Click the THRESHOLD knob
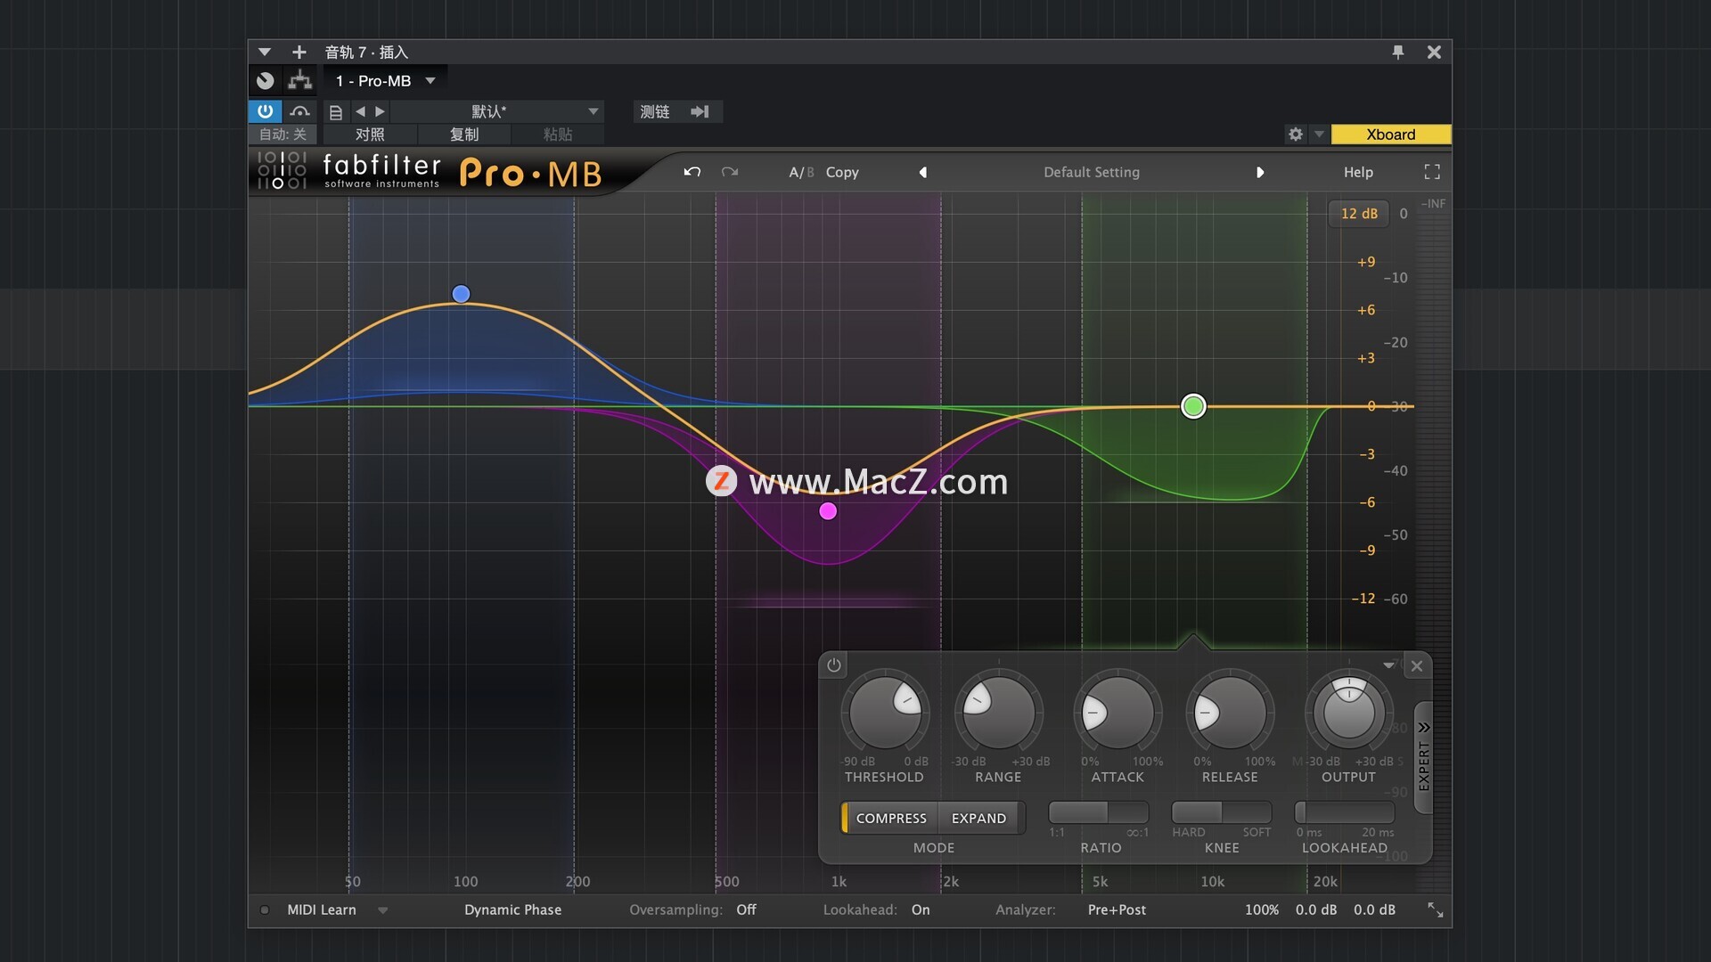The image size is (1711, 962). click(x=885, y=713)
